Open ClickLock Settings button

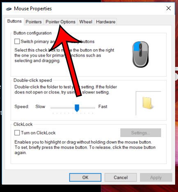(x=141, y=133)
